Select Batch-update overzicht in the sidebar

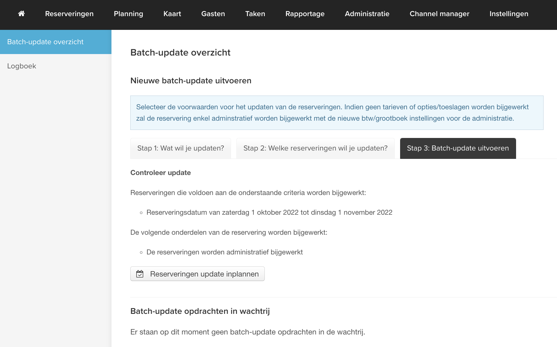[x=45, y=42]
